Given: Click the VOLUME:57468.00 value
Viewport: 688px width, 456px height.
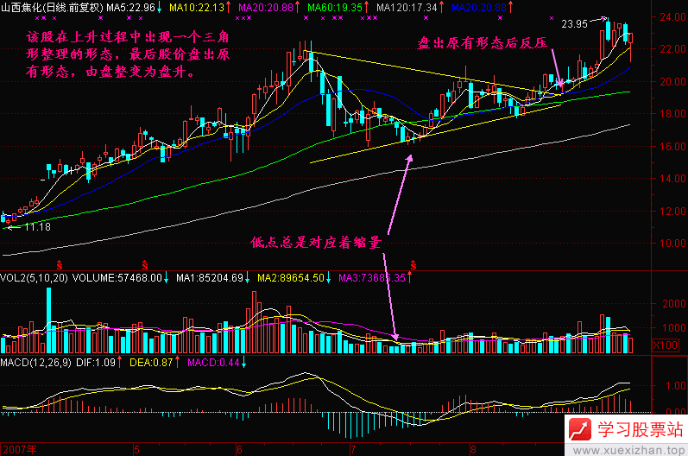Looking at the screenshot, I should point(117,278).
